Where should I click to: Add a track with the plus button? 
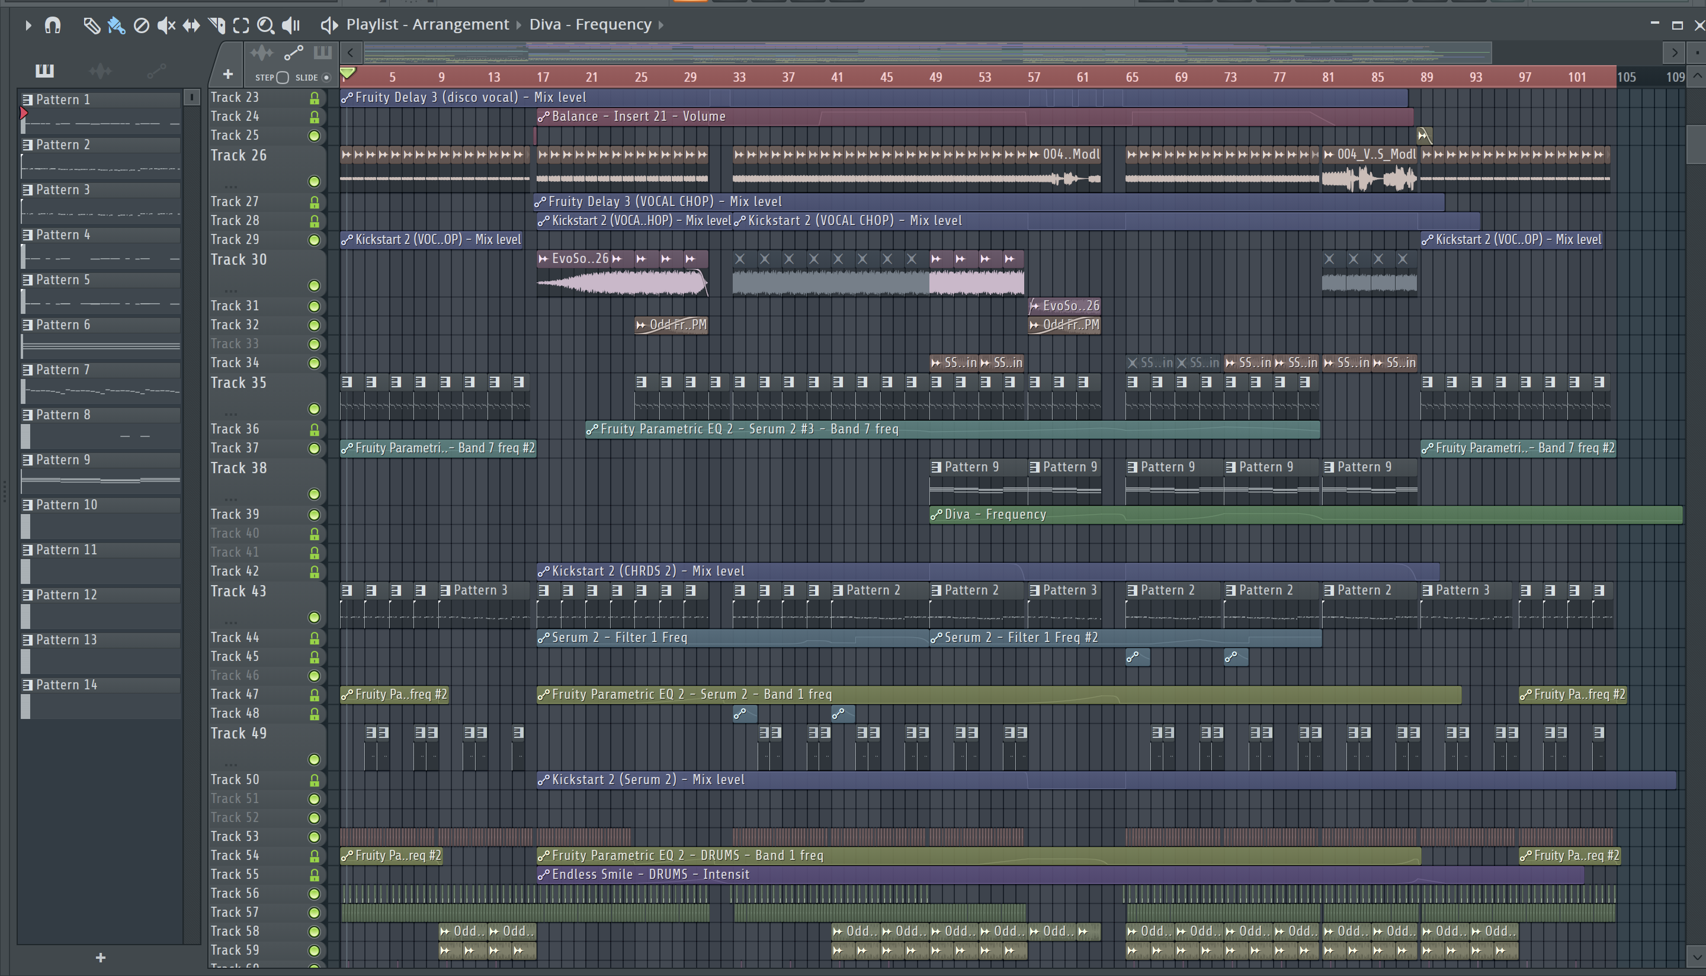coord(228,75)
